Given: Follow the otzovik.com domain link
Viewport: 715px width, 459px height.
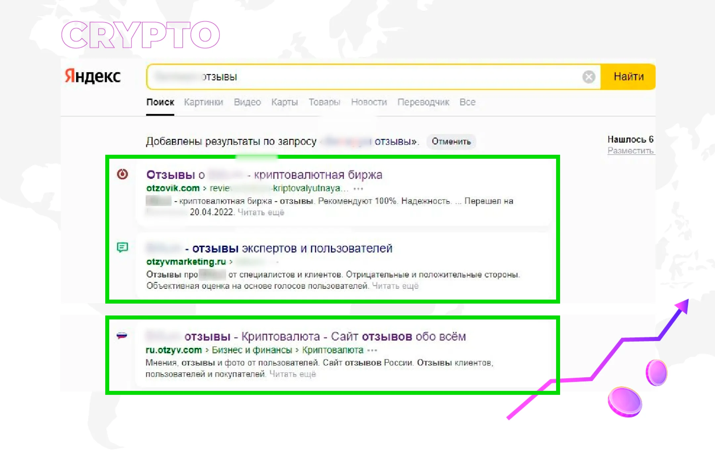Looking at the screenshot, I should pyautogui.click(x=173, y=188).
